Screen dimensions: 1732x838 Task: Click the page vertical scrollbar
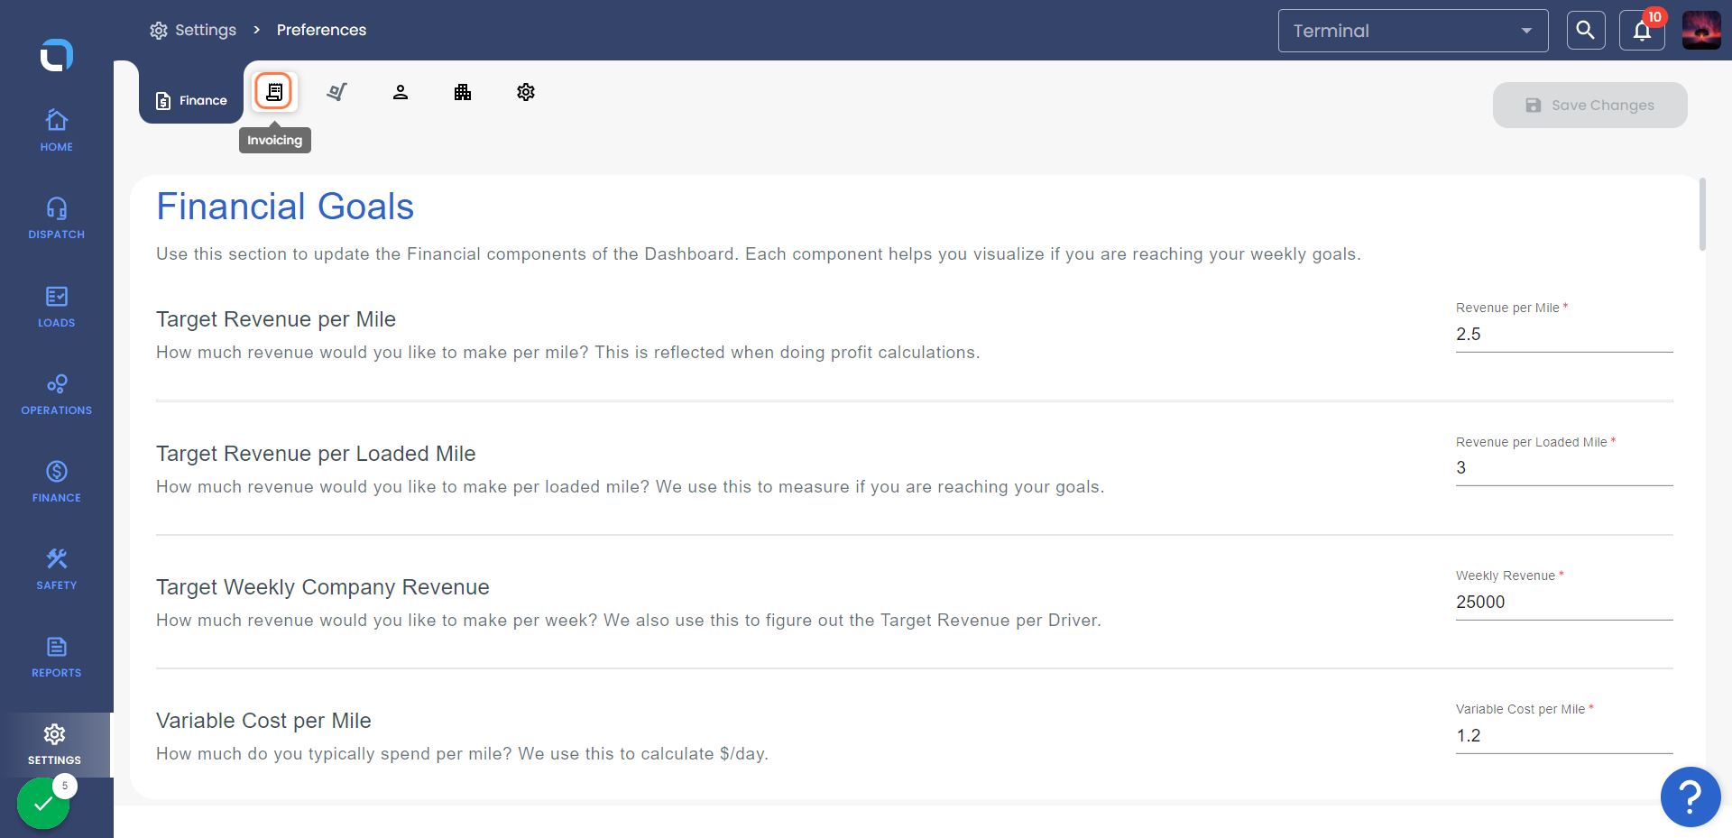(x=1702, y=215)
